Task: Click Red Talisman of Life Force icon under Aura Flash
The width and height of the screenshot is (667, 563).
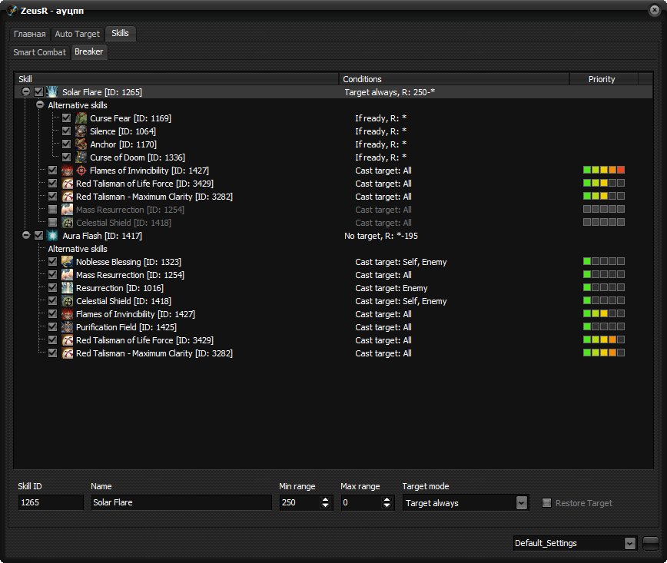Action: pos(67,340)
